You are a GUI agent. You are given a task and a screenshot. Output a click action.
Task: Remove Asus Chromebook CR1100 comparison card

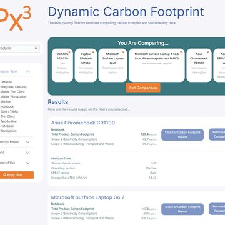207,52
